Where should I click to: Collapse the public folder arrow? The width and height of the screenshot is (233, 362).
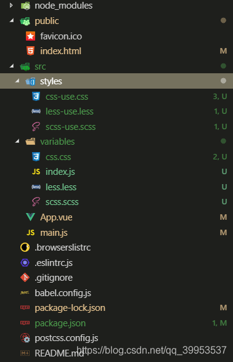click(11, 21)
